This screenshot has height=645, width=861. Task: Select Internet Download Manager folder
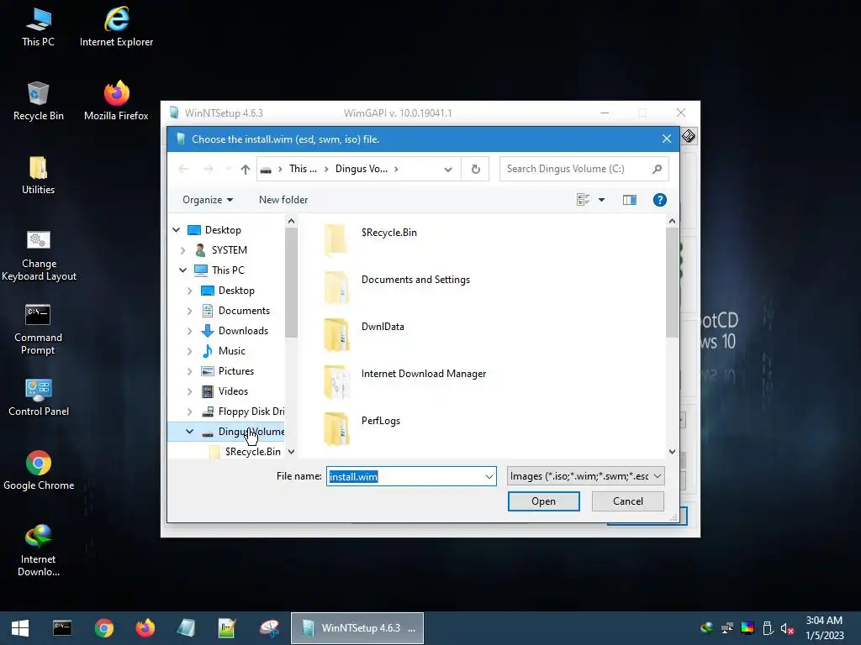coord(424,374)
